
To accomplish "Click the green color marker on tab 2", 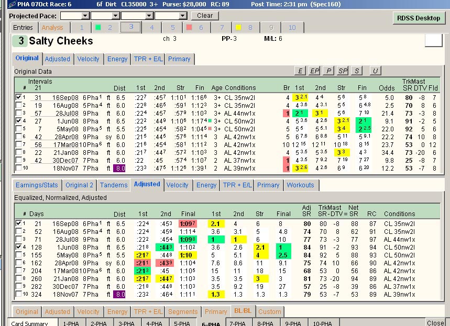I will click(98, 28).
